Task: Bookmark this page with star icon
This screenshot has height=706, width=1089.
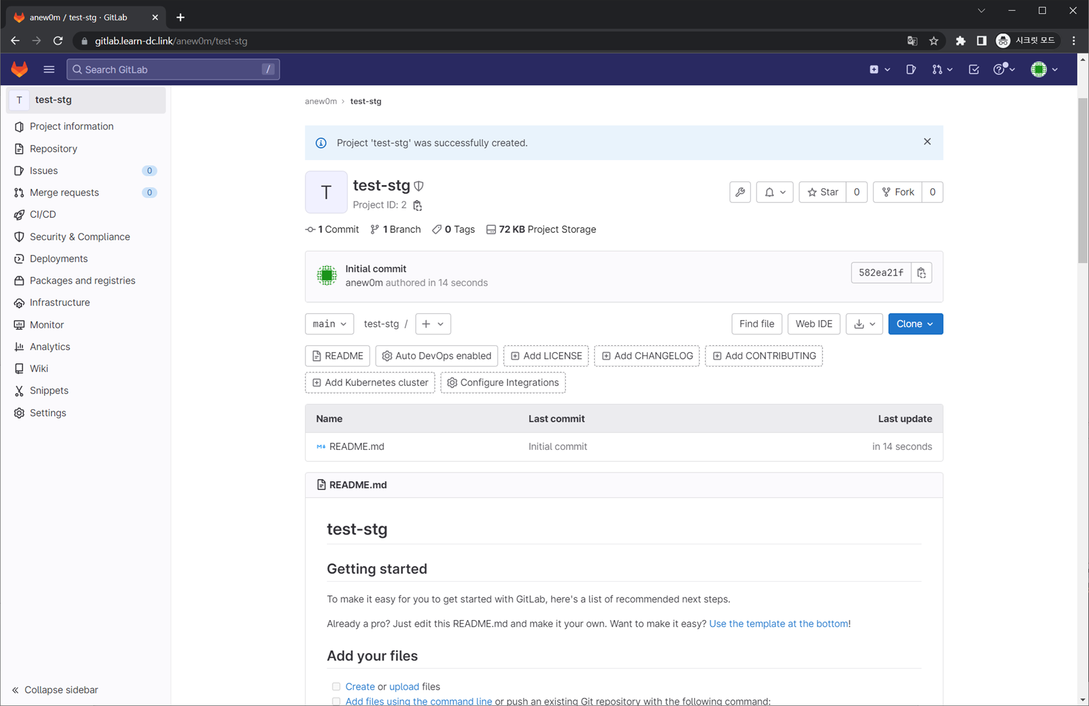Action: coord(933,41)
